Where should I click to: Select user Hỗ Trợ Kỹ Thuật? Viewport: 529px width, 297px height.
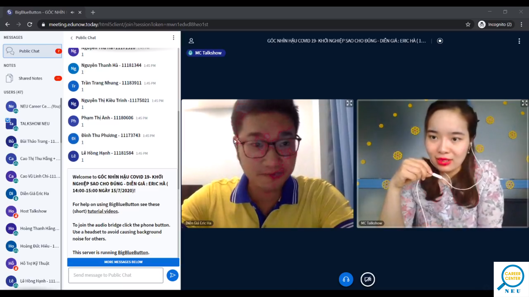coord(33,263)
